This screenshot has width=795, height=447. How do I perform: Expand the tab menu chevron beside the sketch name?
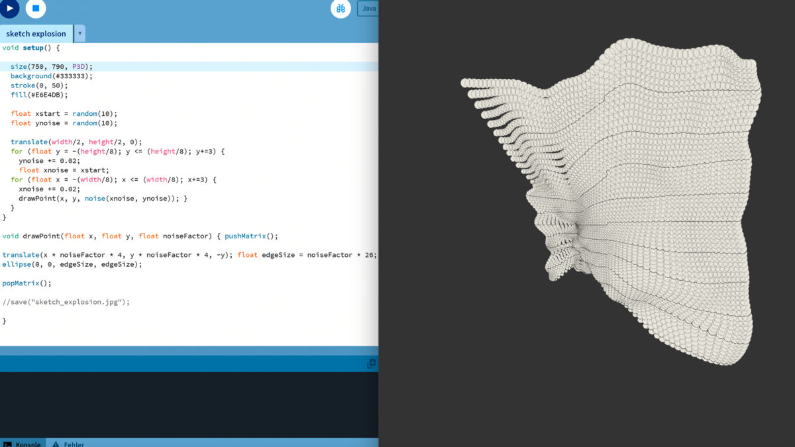tap(79, 33)
